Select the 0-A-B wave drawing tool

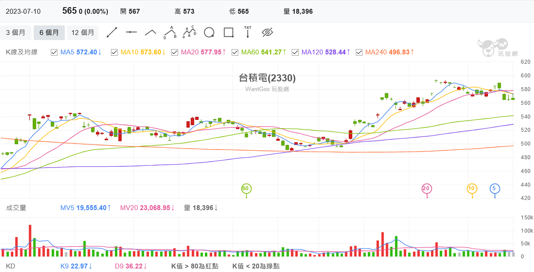click(170, 32)
